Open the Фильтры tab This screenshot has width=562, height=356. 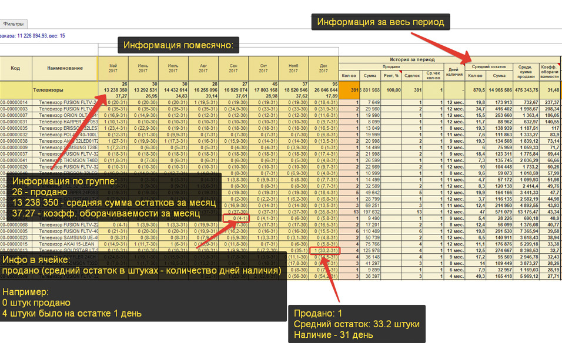(x=14, y=24)
